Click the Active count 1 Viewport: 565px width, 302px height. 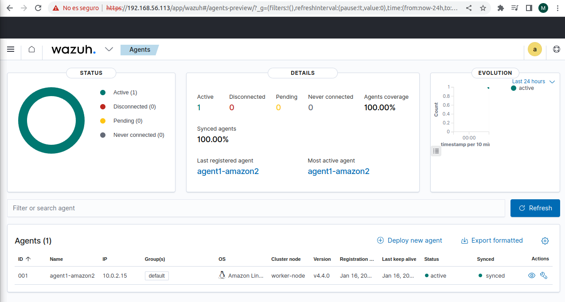199,108
